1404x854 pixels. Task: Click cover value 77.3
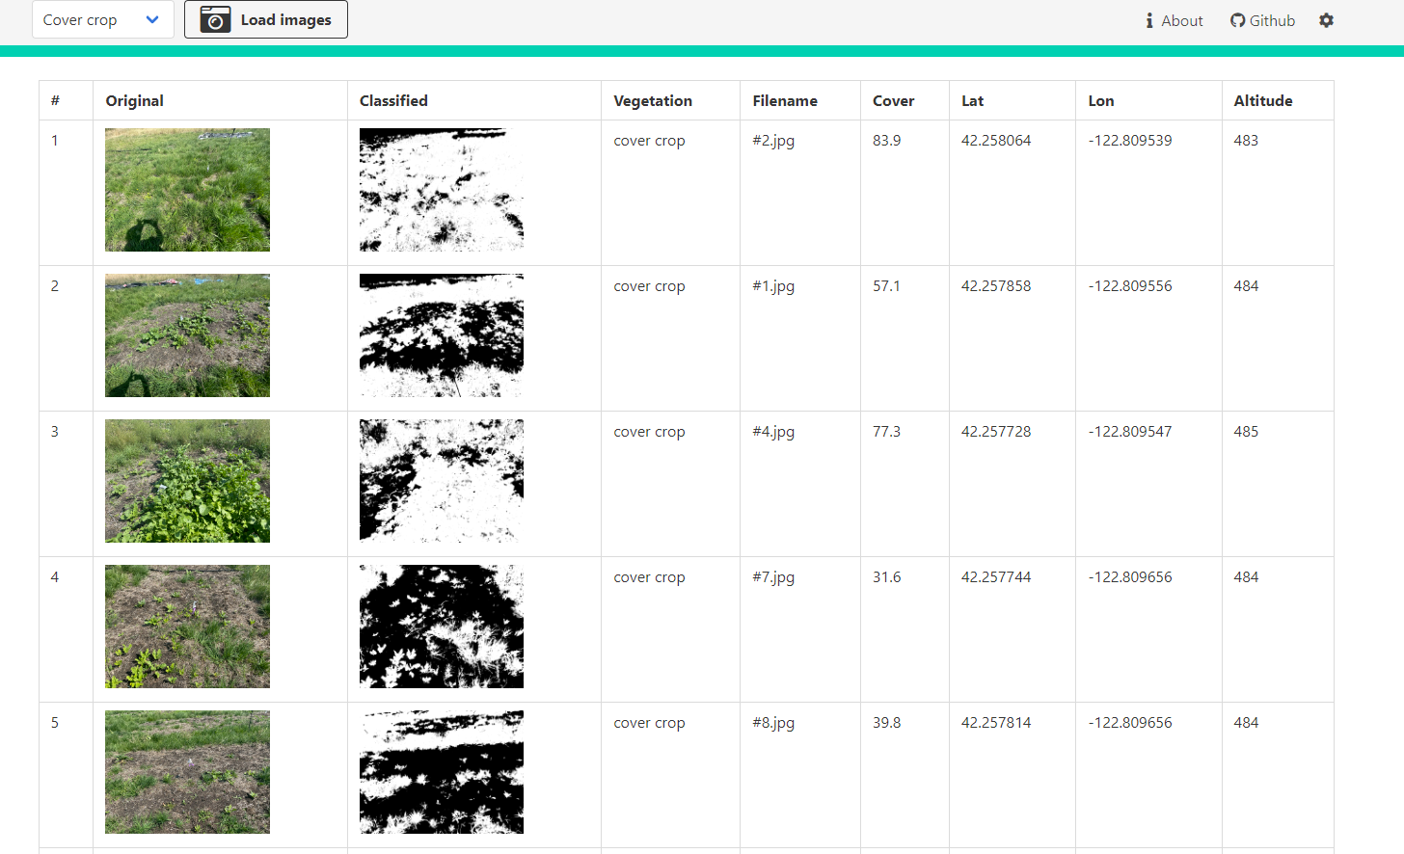[x=887, y=432]
